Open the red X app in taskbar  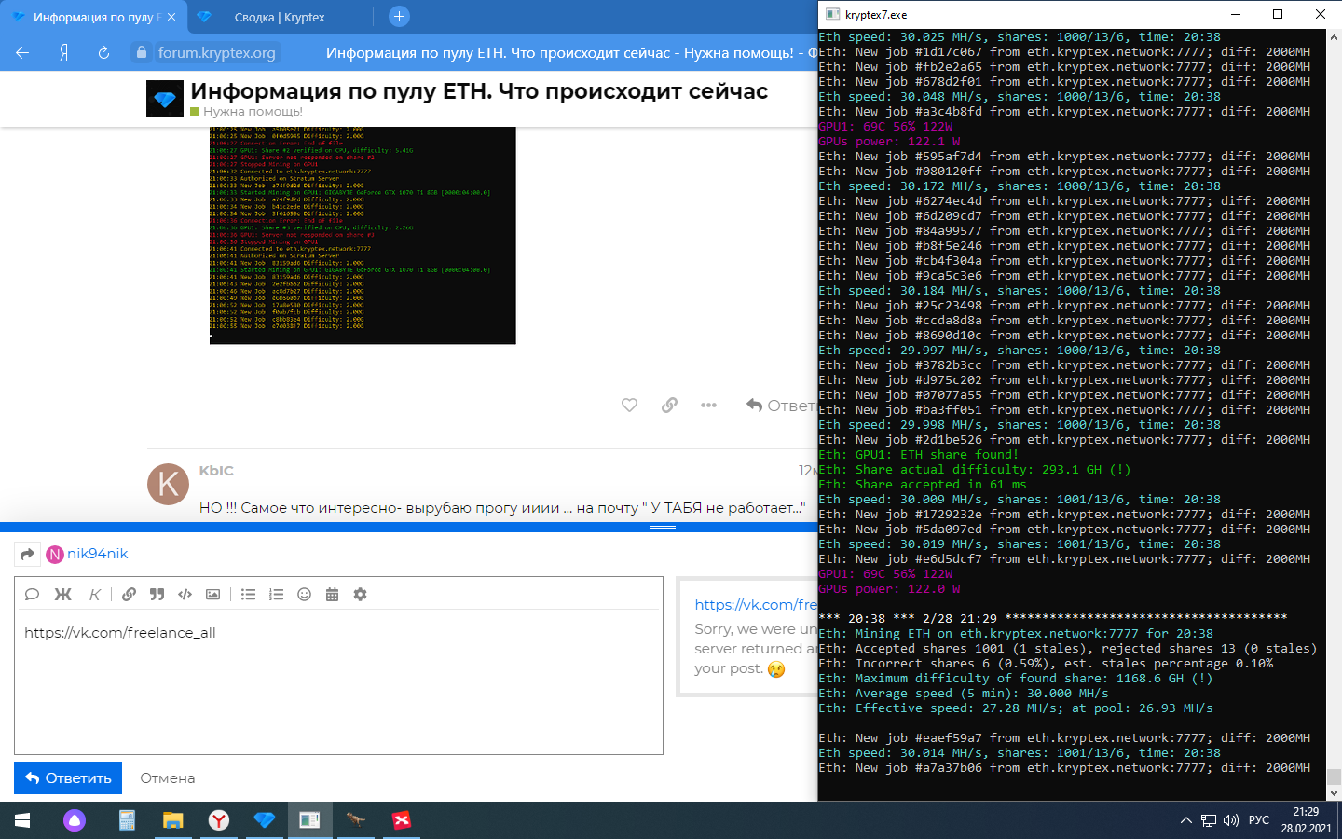401,820
